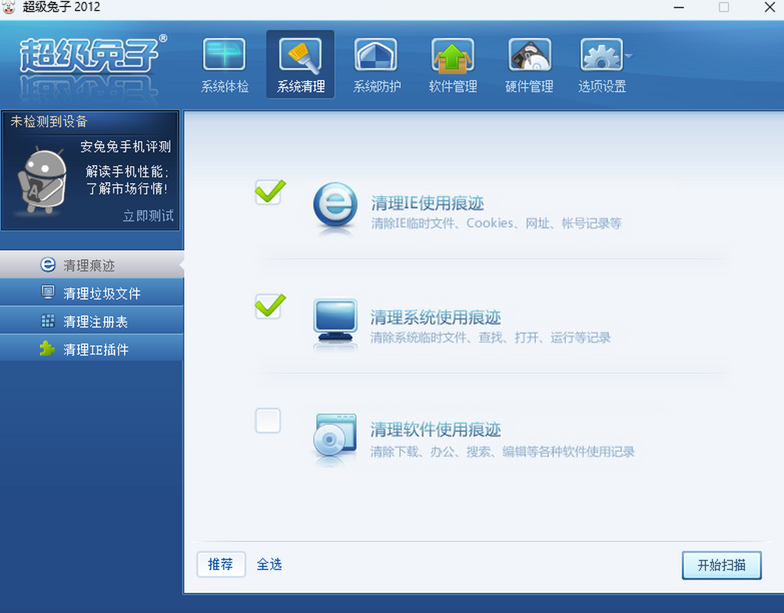The image size is (784, 613).
Task: Click the 立即测试 link
Action: click(148, 216)
